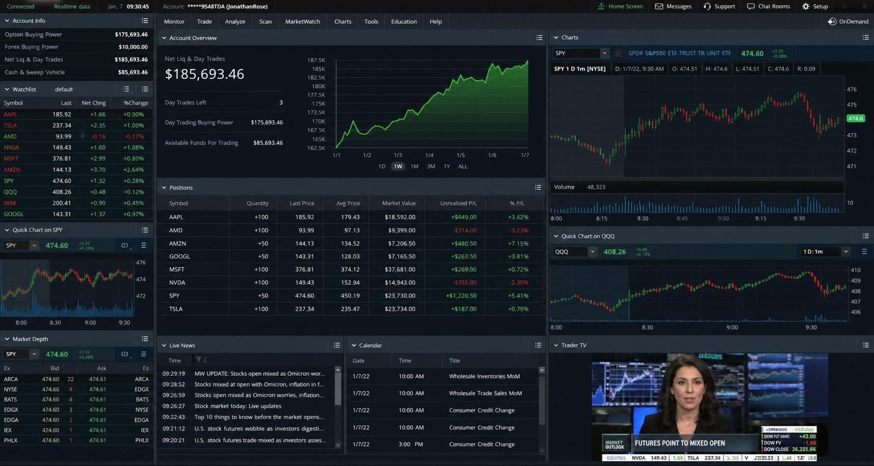The image size is (874, 466).
Task: Select 1D range on account chart
Action: point(382,166)
